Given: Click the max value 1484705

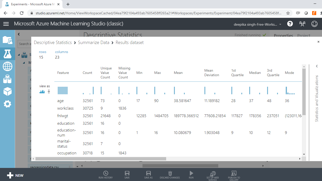Looking at the screenshot, I should coord(161,116).
